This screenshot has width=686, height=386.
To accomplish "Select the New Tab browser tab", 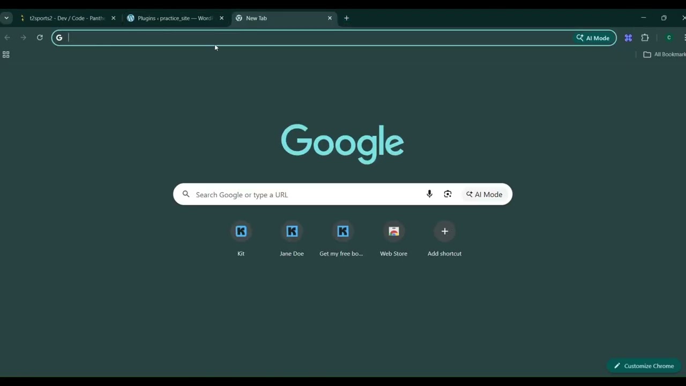I will (284, 18).
